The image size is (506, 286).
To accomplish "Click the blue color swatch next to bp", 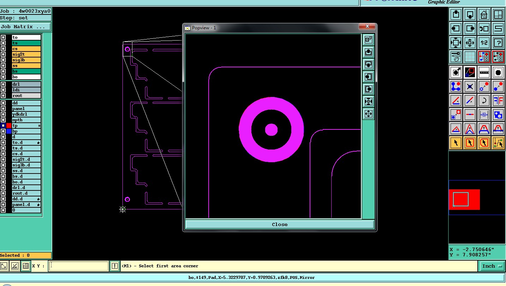I will [9, 131].
